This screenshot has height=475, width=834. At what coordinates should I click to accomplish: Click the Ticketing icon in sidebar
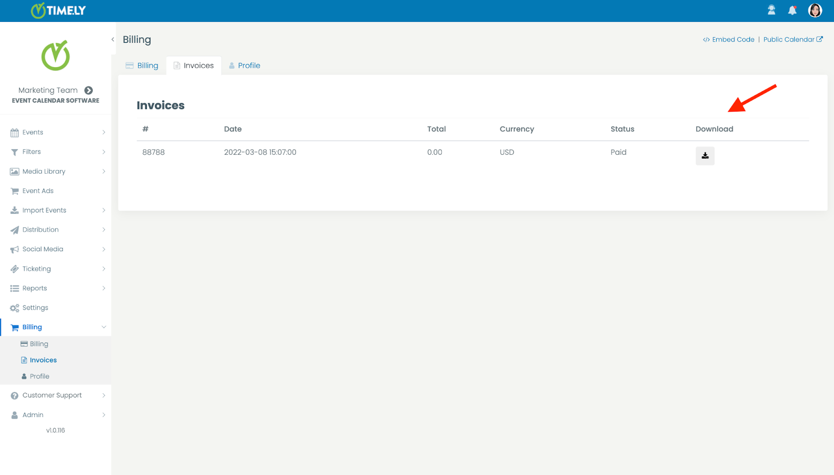(15, 269)
